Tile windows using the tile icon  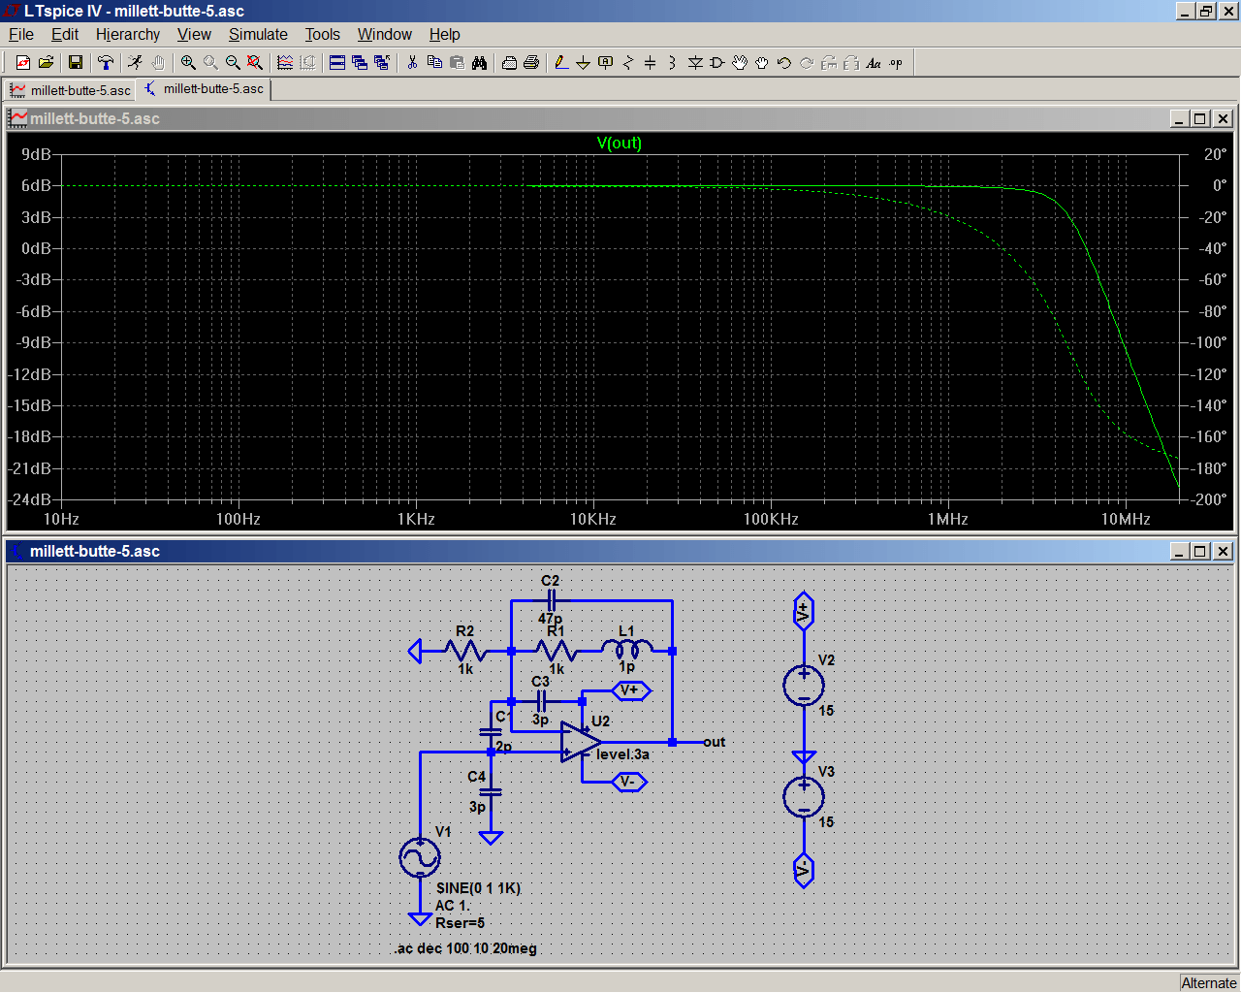pos(337,63)
